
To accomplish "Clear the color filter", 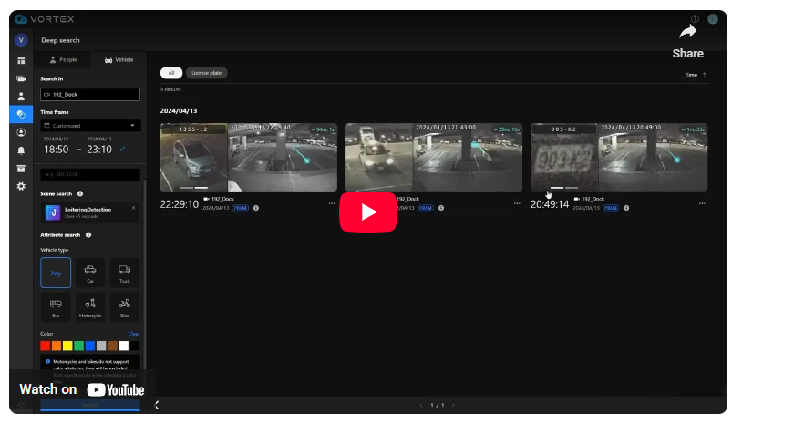I will [x=134, y=334].
